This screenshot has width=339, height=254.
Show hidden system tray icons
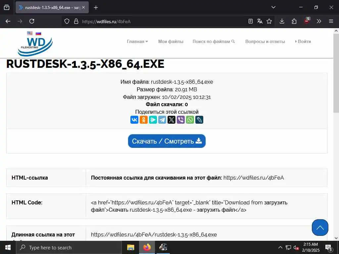point(280,247)
